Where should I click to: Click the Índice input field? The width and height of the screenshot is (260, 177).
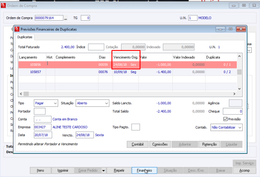(x=96, y=47)
